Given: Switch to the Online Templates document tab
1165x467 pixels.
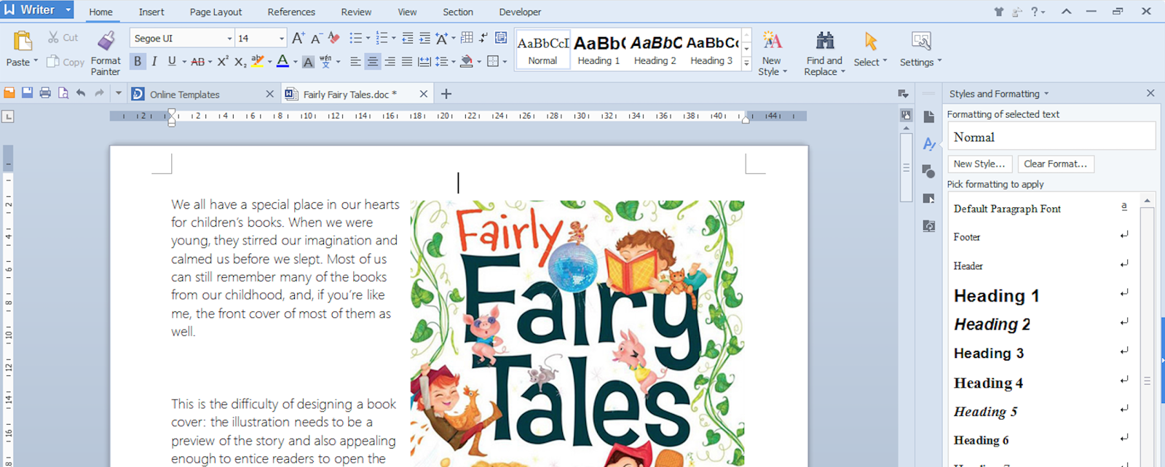Looking at the screenshot, I should point(184,95).
